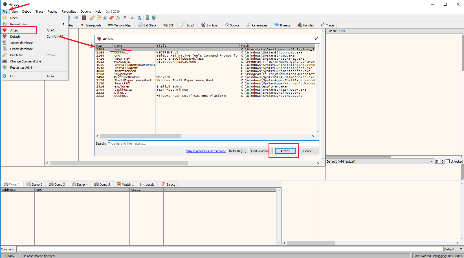
Task: Click the Command input field
Action: 230,249
